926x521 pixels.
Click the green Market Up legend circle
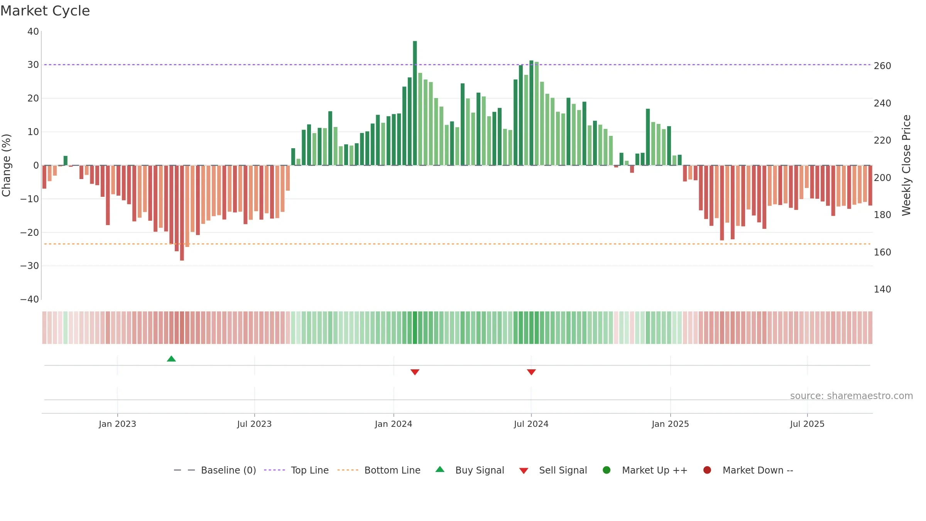click(607, 470)
